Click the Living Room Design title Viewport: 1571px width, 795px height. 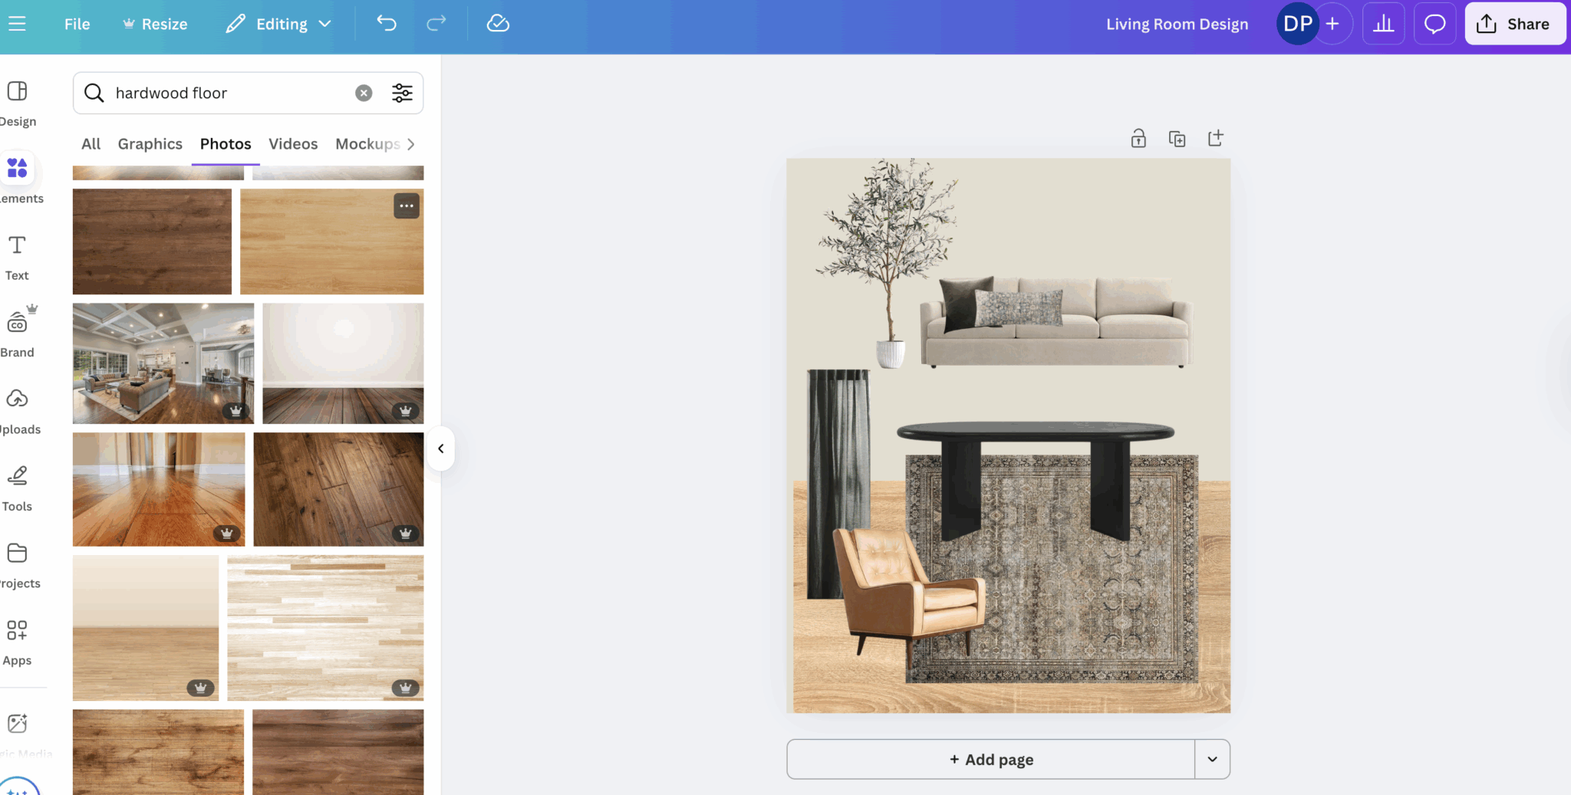(1177, 24)
